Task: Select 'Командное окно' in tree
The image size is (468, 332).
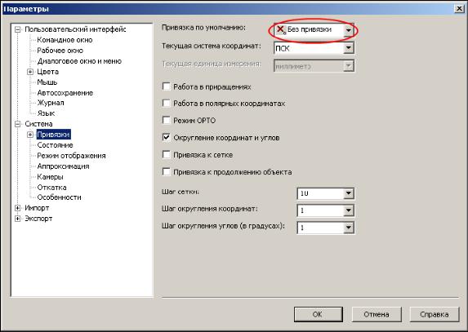Action: coord(65,40)
